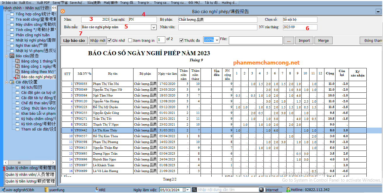This screenshot has width=383, height=193.
Task: Click the Internet globe icon in status bar
Action: coord(261,190)
